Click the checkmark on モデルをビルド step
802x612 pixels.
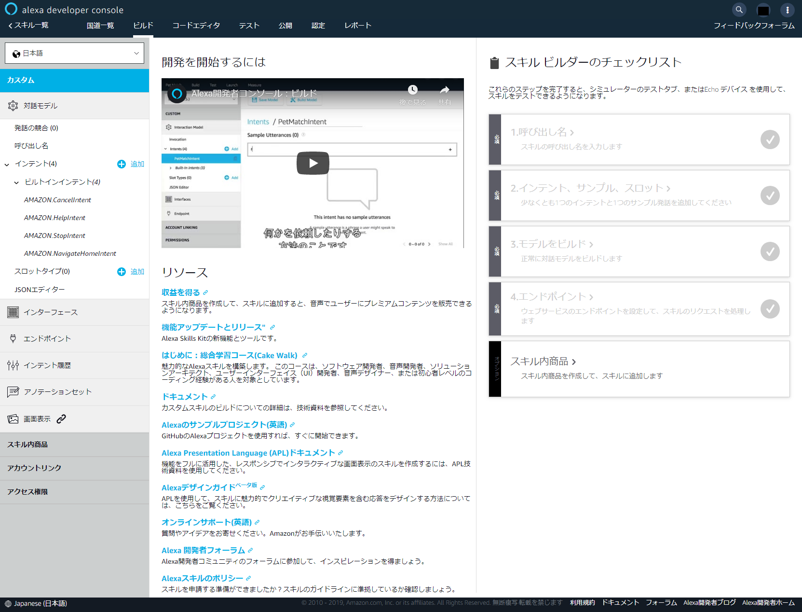pos(770,251)
